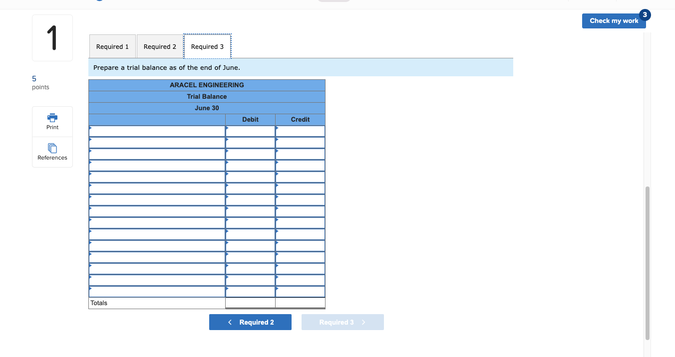Click the question number 1 box
675x357 pixels.
(52, 37)
